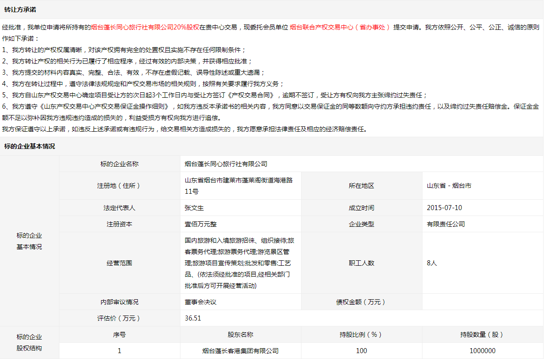Click the legal representative name 张文生

tap(194, 208)
